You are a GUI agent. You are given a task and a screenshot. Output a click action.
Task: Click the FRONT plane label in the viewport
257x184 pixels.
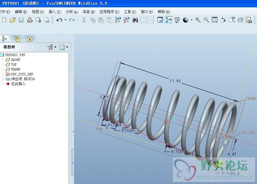[251, 99]
